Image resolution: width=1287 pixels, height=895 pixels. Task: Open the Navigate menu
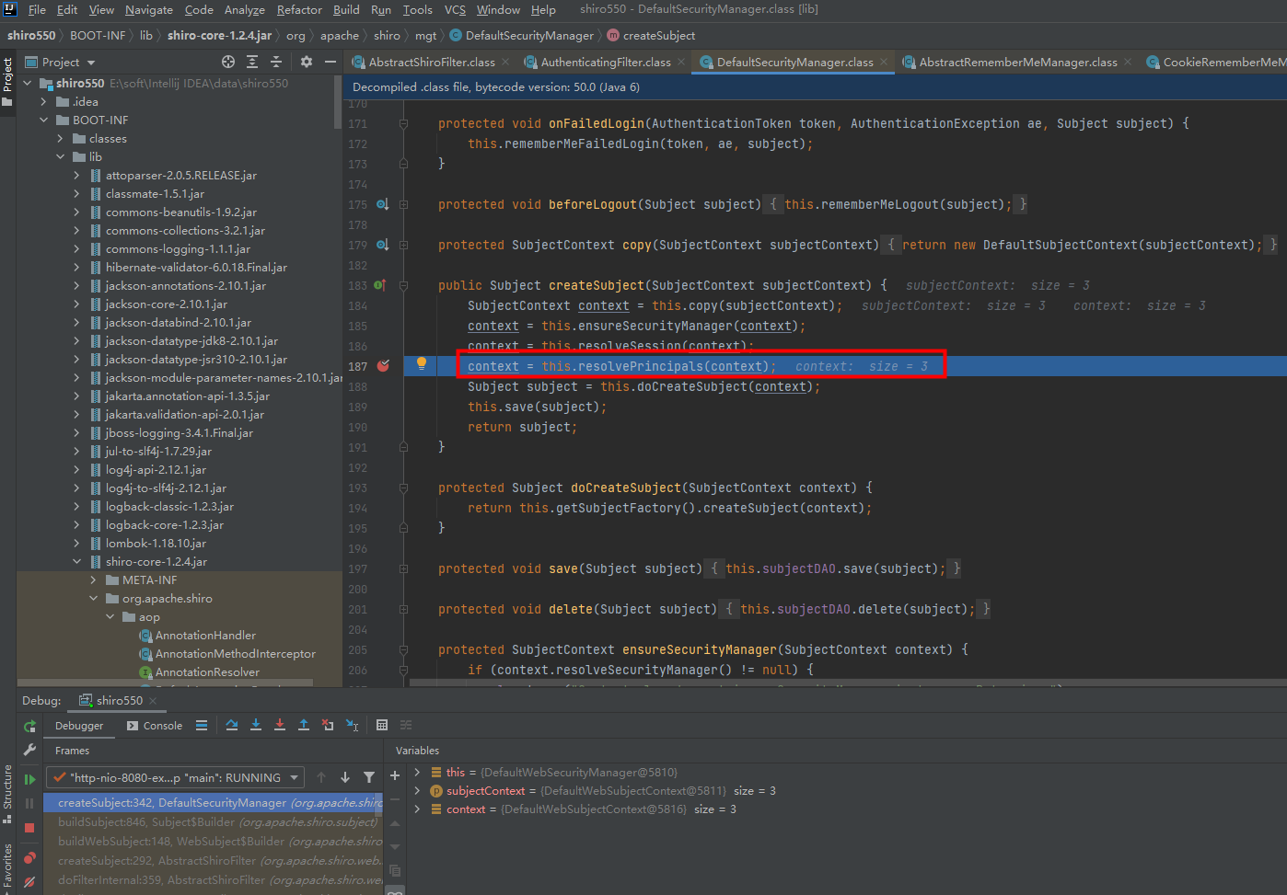149,9
